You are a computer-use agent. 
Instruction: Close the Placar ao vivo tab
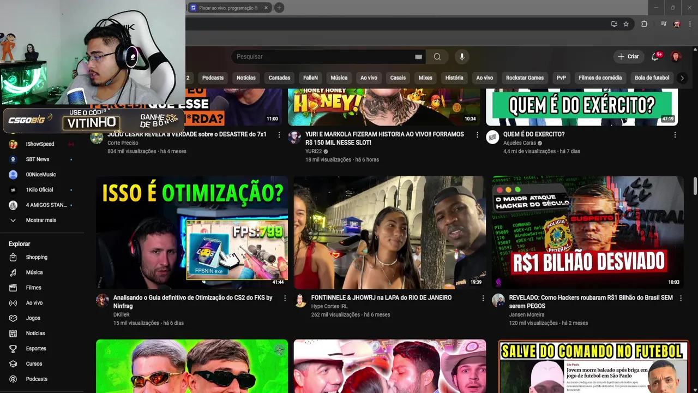point(266,8)
